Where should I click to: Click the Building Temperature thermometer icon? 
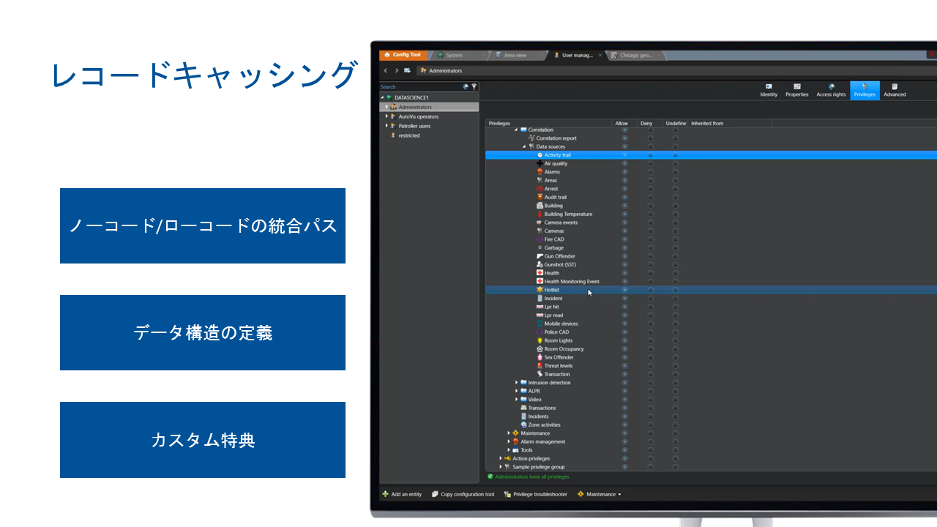(x=540, y=214)
